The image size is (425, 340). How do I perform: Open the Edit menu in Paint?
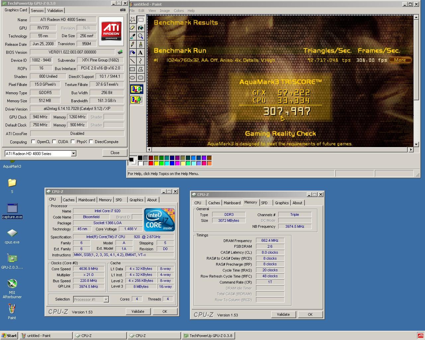[141, 11]
